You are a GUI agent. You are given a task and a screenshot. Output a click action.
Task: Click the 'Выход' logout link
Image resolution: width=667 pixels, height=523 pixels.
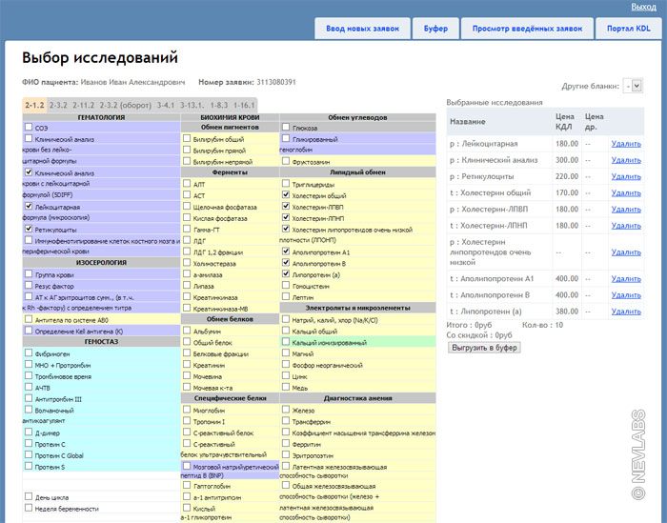643,7
